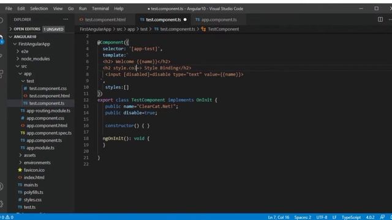Screen dimensions: 392x220
Task: Click the HTML icon beside index.html
Action: [20, 177]
